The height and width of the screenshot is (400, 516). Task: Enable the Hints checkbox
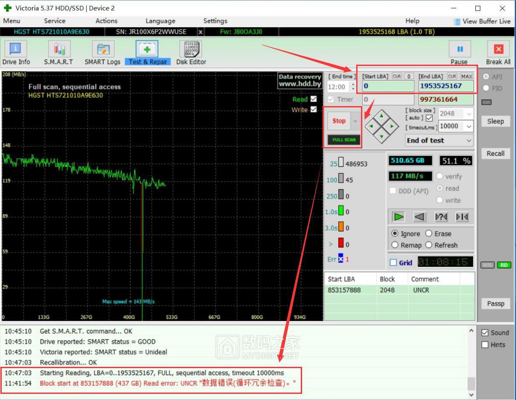pyautogui.click(x=485, y=345)
